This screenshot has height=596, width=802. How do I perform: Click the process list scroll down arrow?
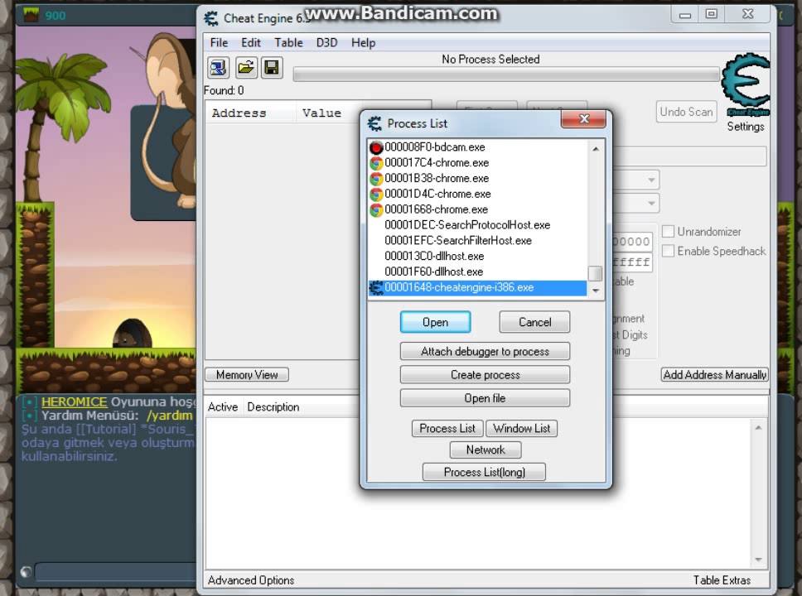tap(596, 291)
